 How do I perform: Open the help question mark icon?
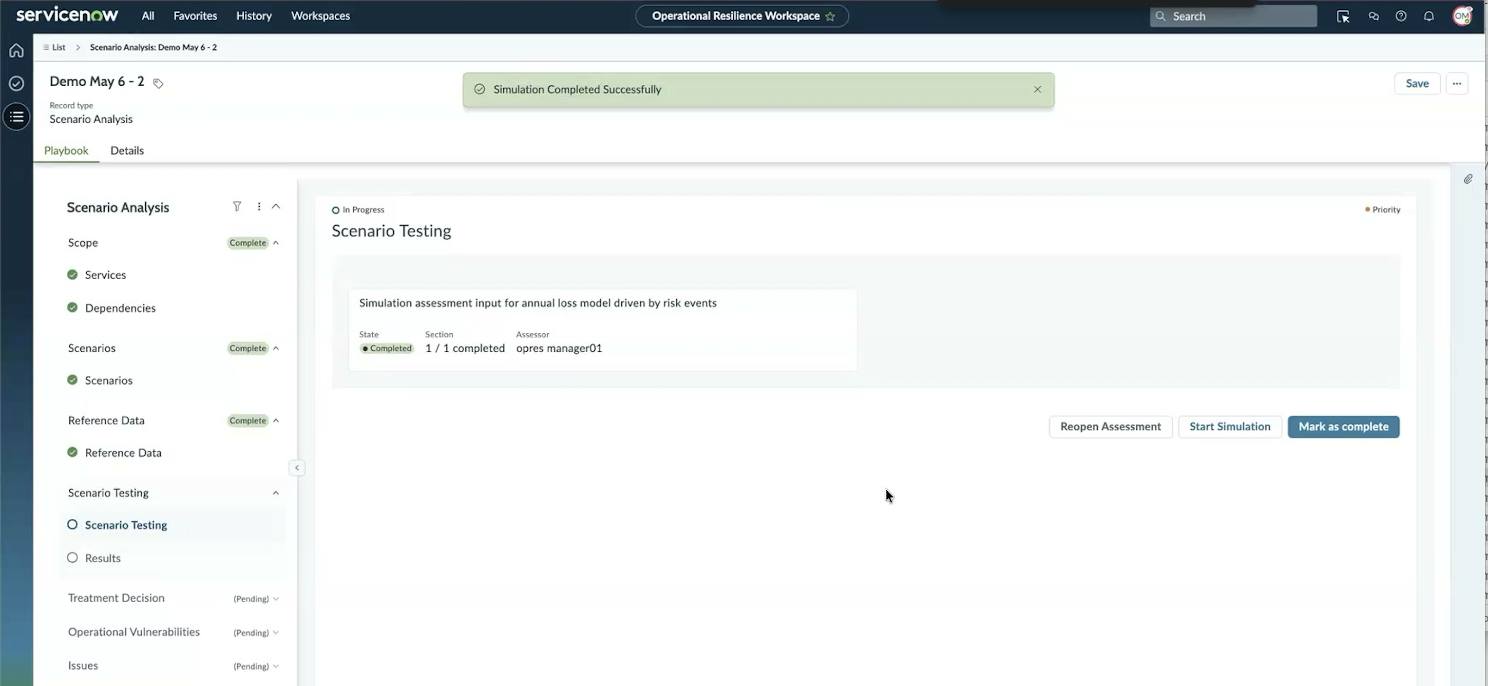[1401, 16]
